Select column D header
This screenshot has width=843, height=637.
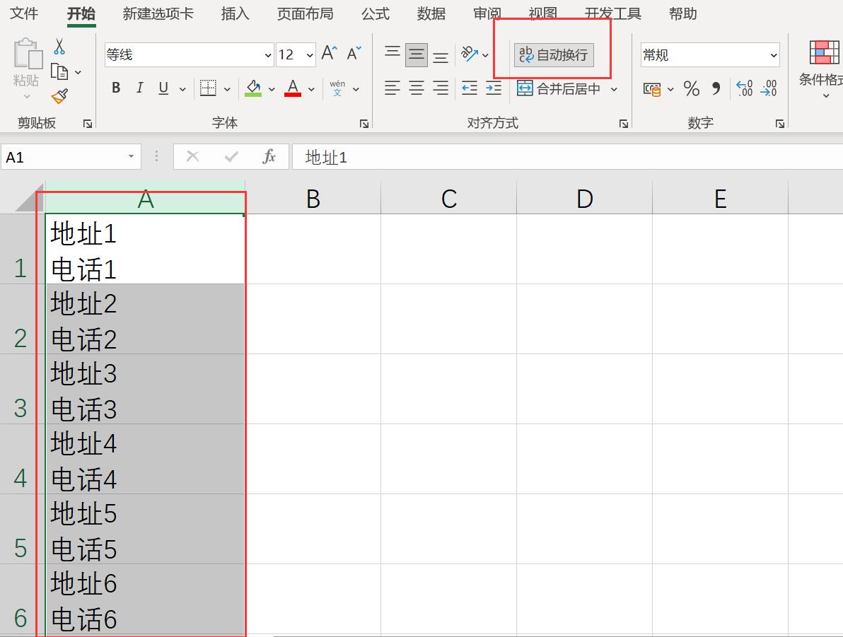(x=584, y=199)
